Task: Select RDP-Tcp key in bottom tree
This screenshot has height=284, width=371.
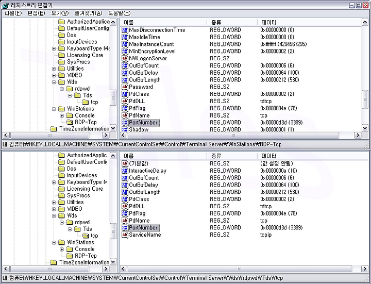Action: [x=86, y=256]
